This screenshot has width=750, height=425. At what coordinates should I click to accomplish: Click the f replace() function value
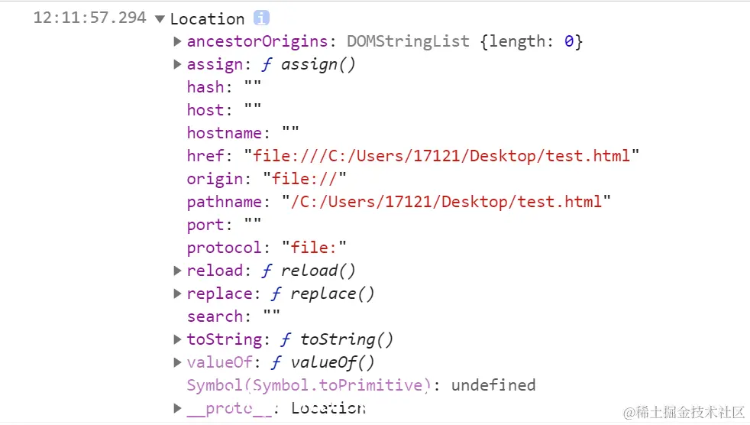click(323, 294)
